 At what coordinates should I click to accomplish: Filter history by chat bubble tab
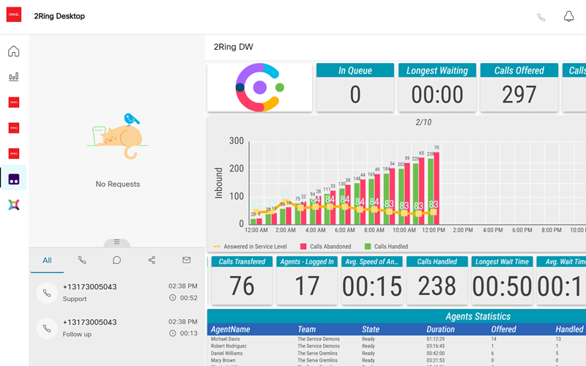point(116,261)
